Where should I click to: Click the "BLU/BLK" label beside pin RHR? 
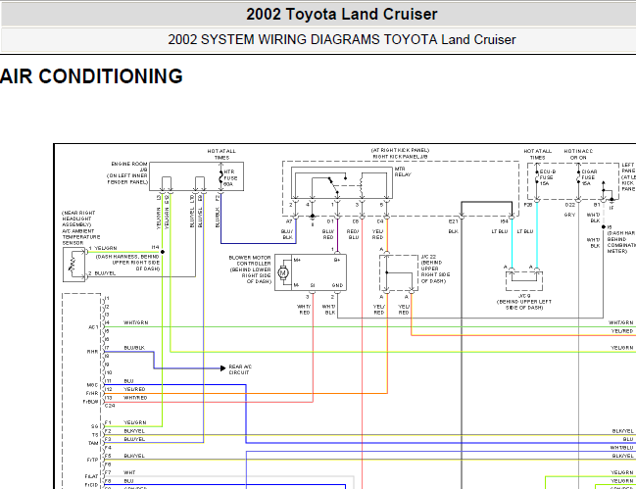click(x=134, y=348)
